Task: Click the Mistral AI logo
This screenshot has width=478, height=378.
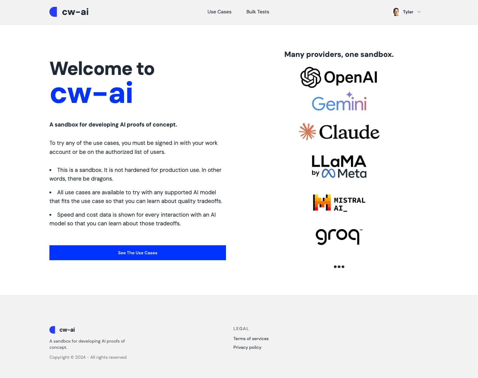Action: [339, 203]
